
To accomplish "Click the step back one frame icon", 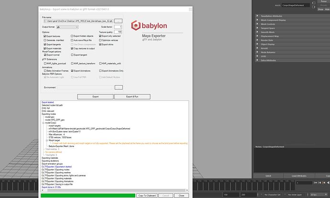I will tap(319, 183).
